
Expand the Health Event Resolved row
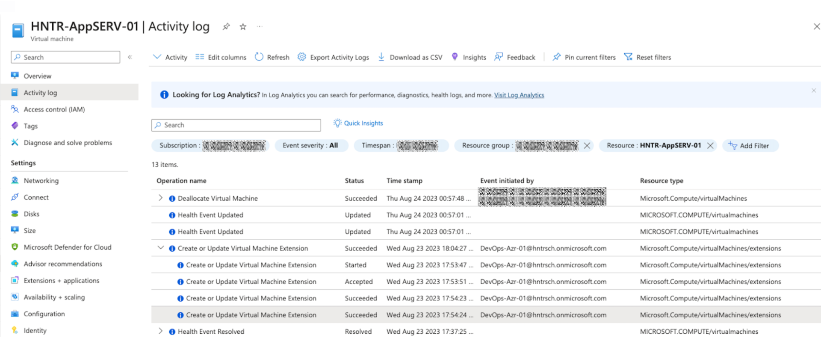(160, 331)
